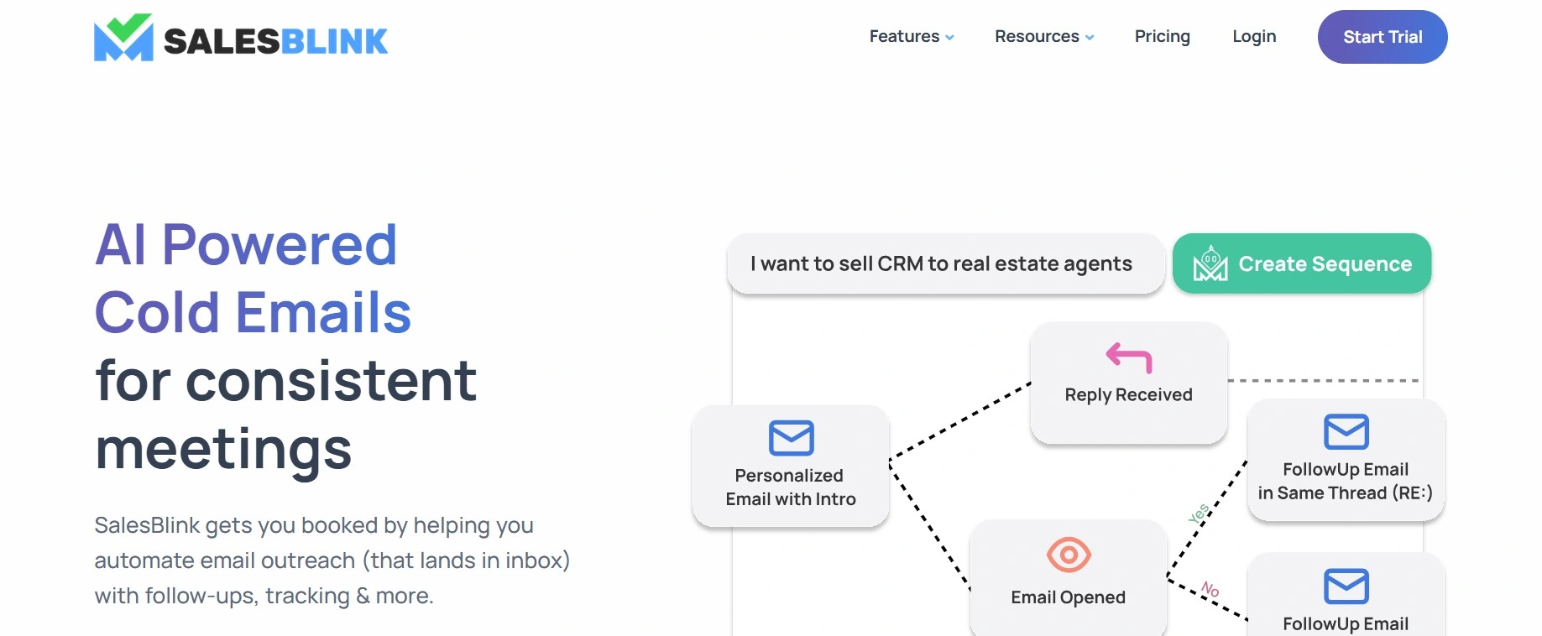
Task: Click the envelope icon on bottom FollowUp Email card
Action: click(x=1346, y=586)
